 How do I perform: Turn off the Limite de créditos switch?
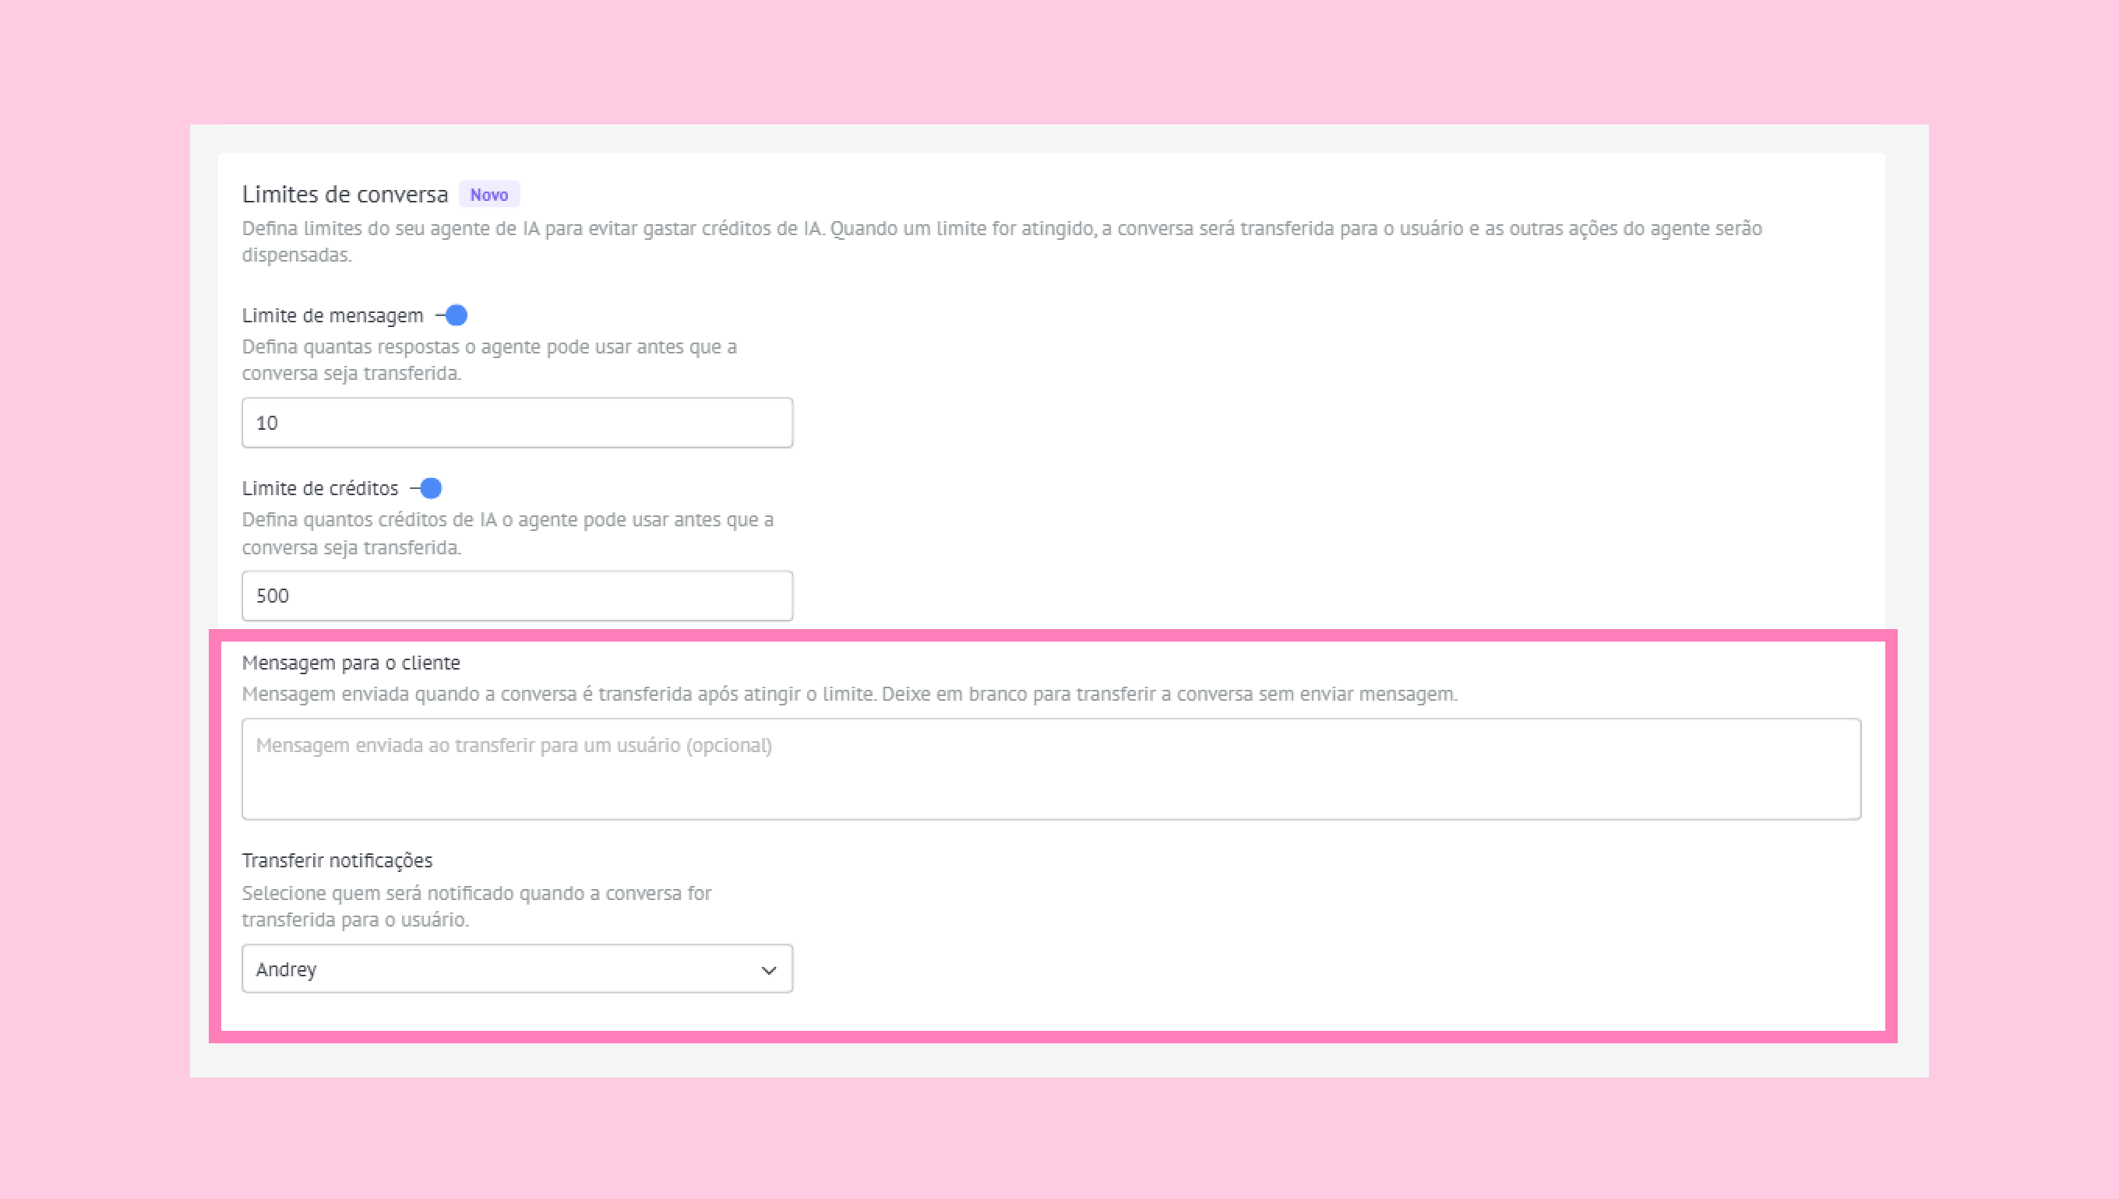point(426,488)
